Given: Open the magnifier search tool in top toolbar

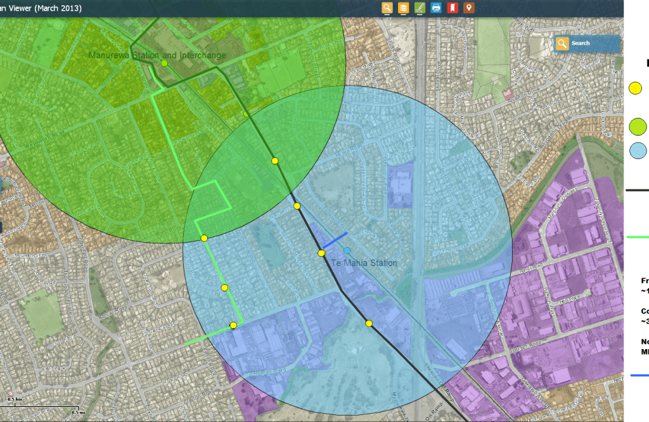Looking at the screenshot, I should (x=387, y=8).
